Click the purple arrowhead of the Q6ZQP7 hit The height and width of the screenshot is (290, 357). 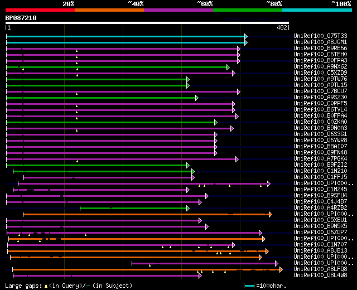(x=260, y=233)
